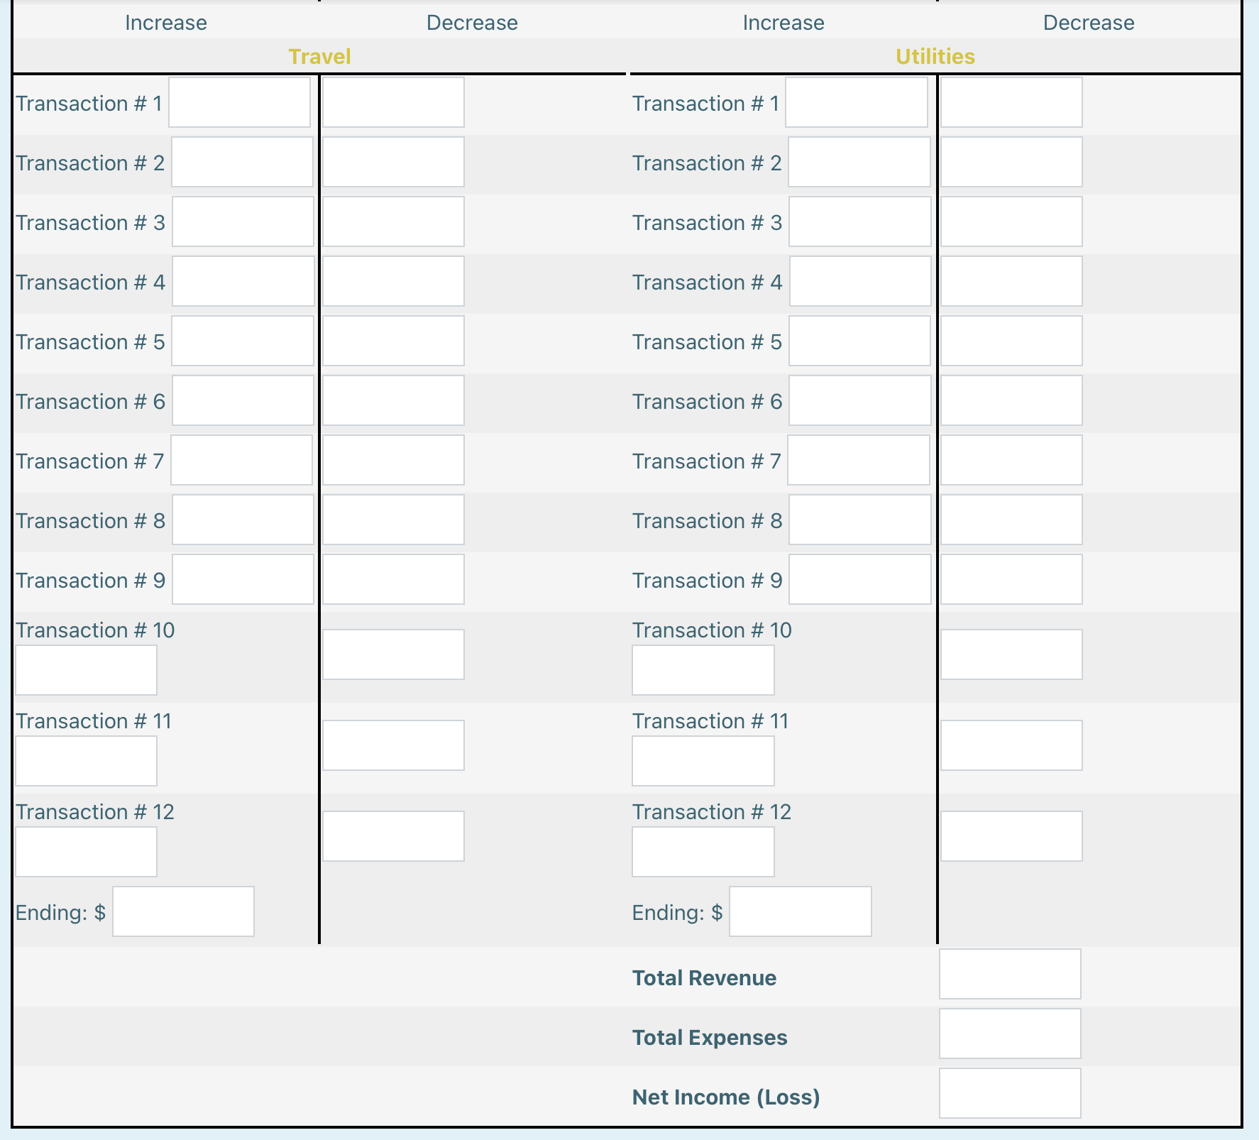The height and width of the screenshot is (1140, 1259).
Task: Click the Travel Transaction # 4 Increase field
Action: coord(241,281)
